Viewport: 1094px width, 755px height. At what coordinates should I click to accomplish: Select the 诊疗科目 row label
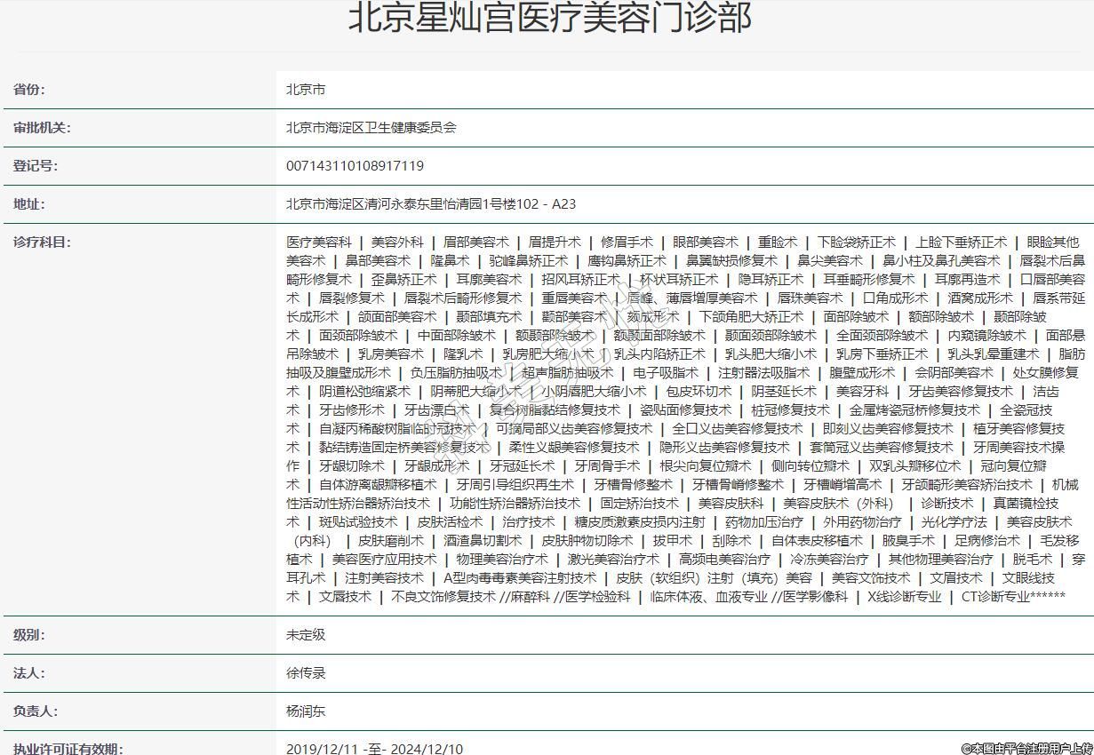[x=42, y=242]
